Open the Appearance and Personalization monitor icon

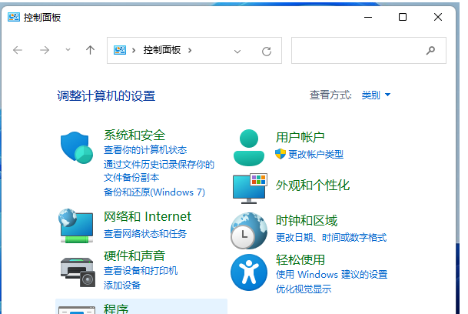[x=250, y=189]
